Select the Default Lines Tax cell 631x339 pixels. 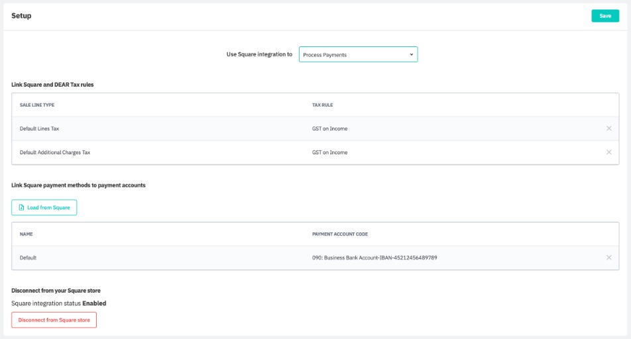tap(39, 128)
